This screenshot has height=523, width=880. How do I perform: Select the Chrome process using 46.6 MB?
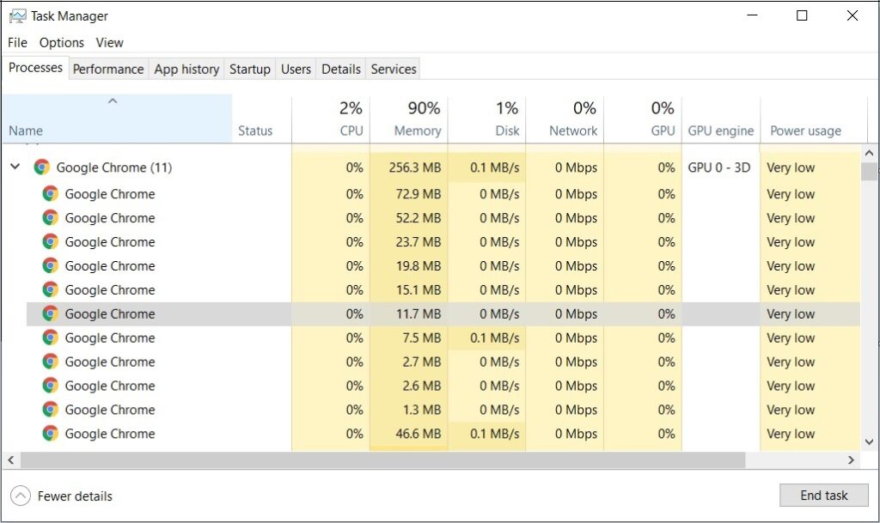(x=109, y=434)
